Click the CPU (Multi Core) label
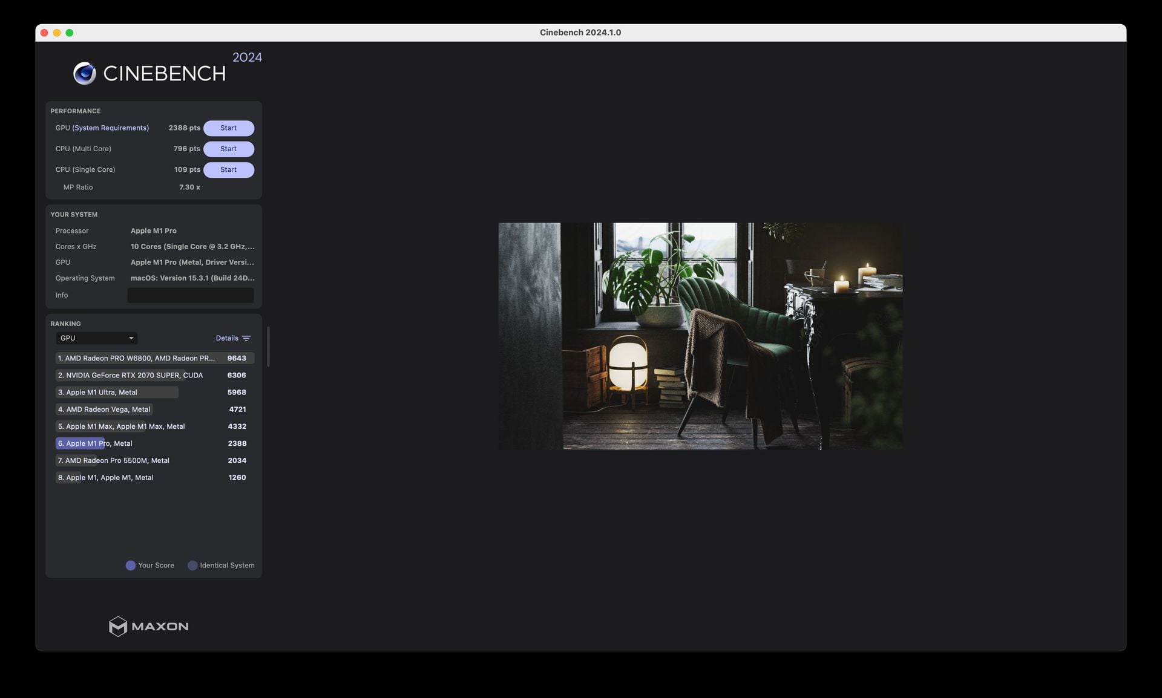 (84, 149)
